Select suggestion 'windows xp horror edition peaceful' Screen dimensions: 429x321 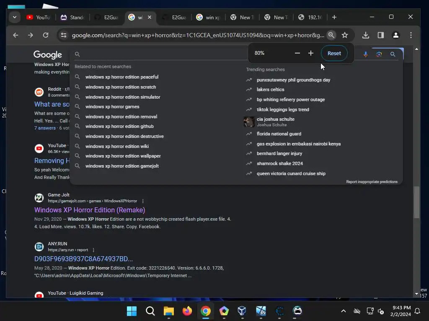[x=122, y=77]
